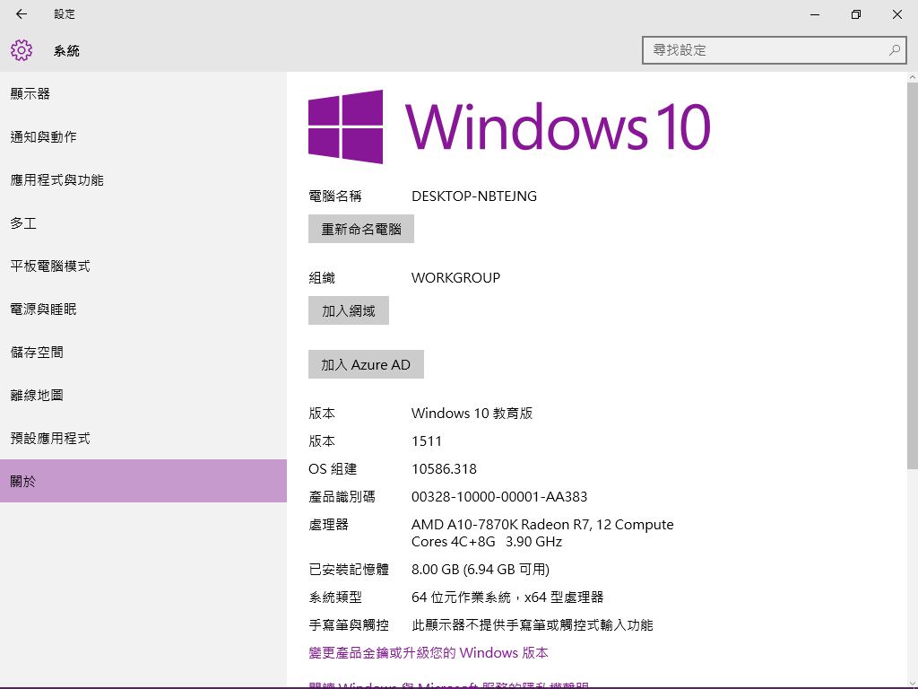Go back with the arrow icon
This screenshot has height=689, width=918.
click(x=22, y=14)
